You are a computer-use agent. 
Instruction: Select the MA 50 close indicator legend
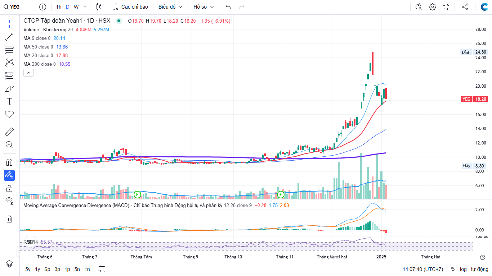(38, 47)
